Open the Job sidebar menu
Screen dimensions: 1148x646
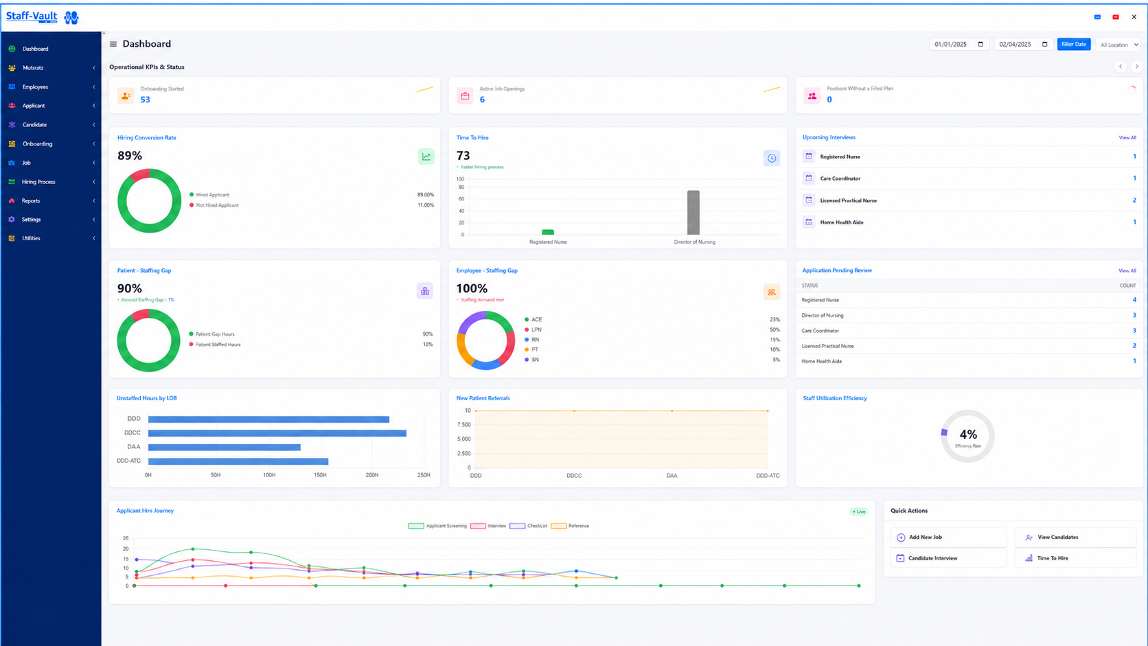(51, 163)
